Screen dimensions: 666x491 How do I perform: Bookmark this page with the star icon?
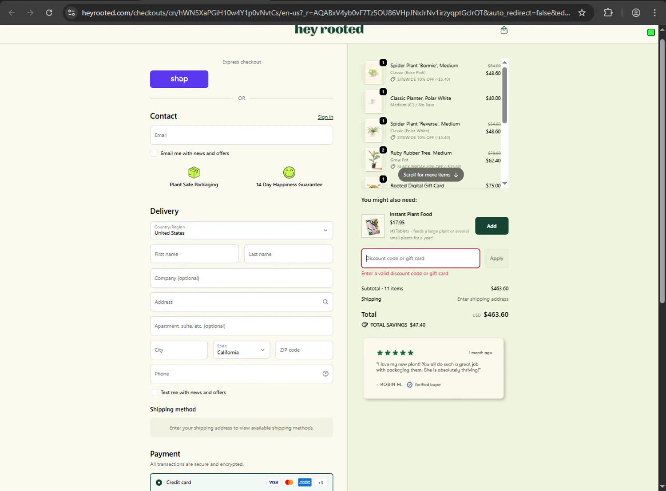point(582,13)
